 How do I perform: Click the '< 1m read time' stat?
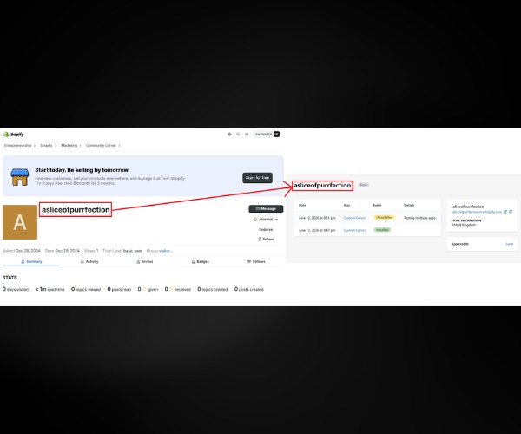pyautogui.click(x=49, y=289)
